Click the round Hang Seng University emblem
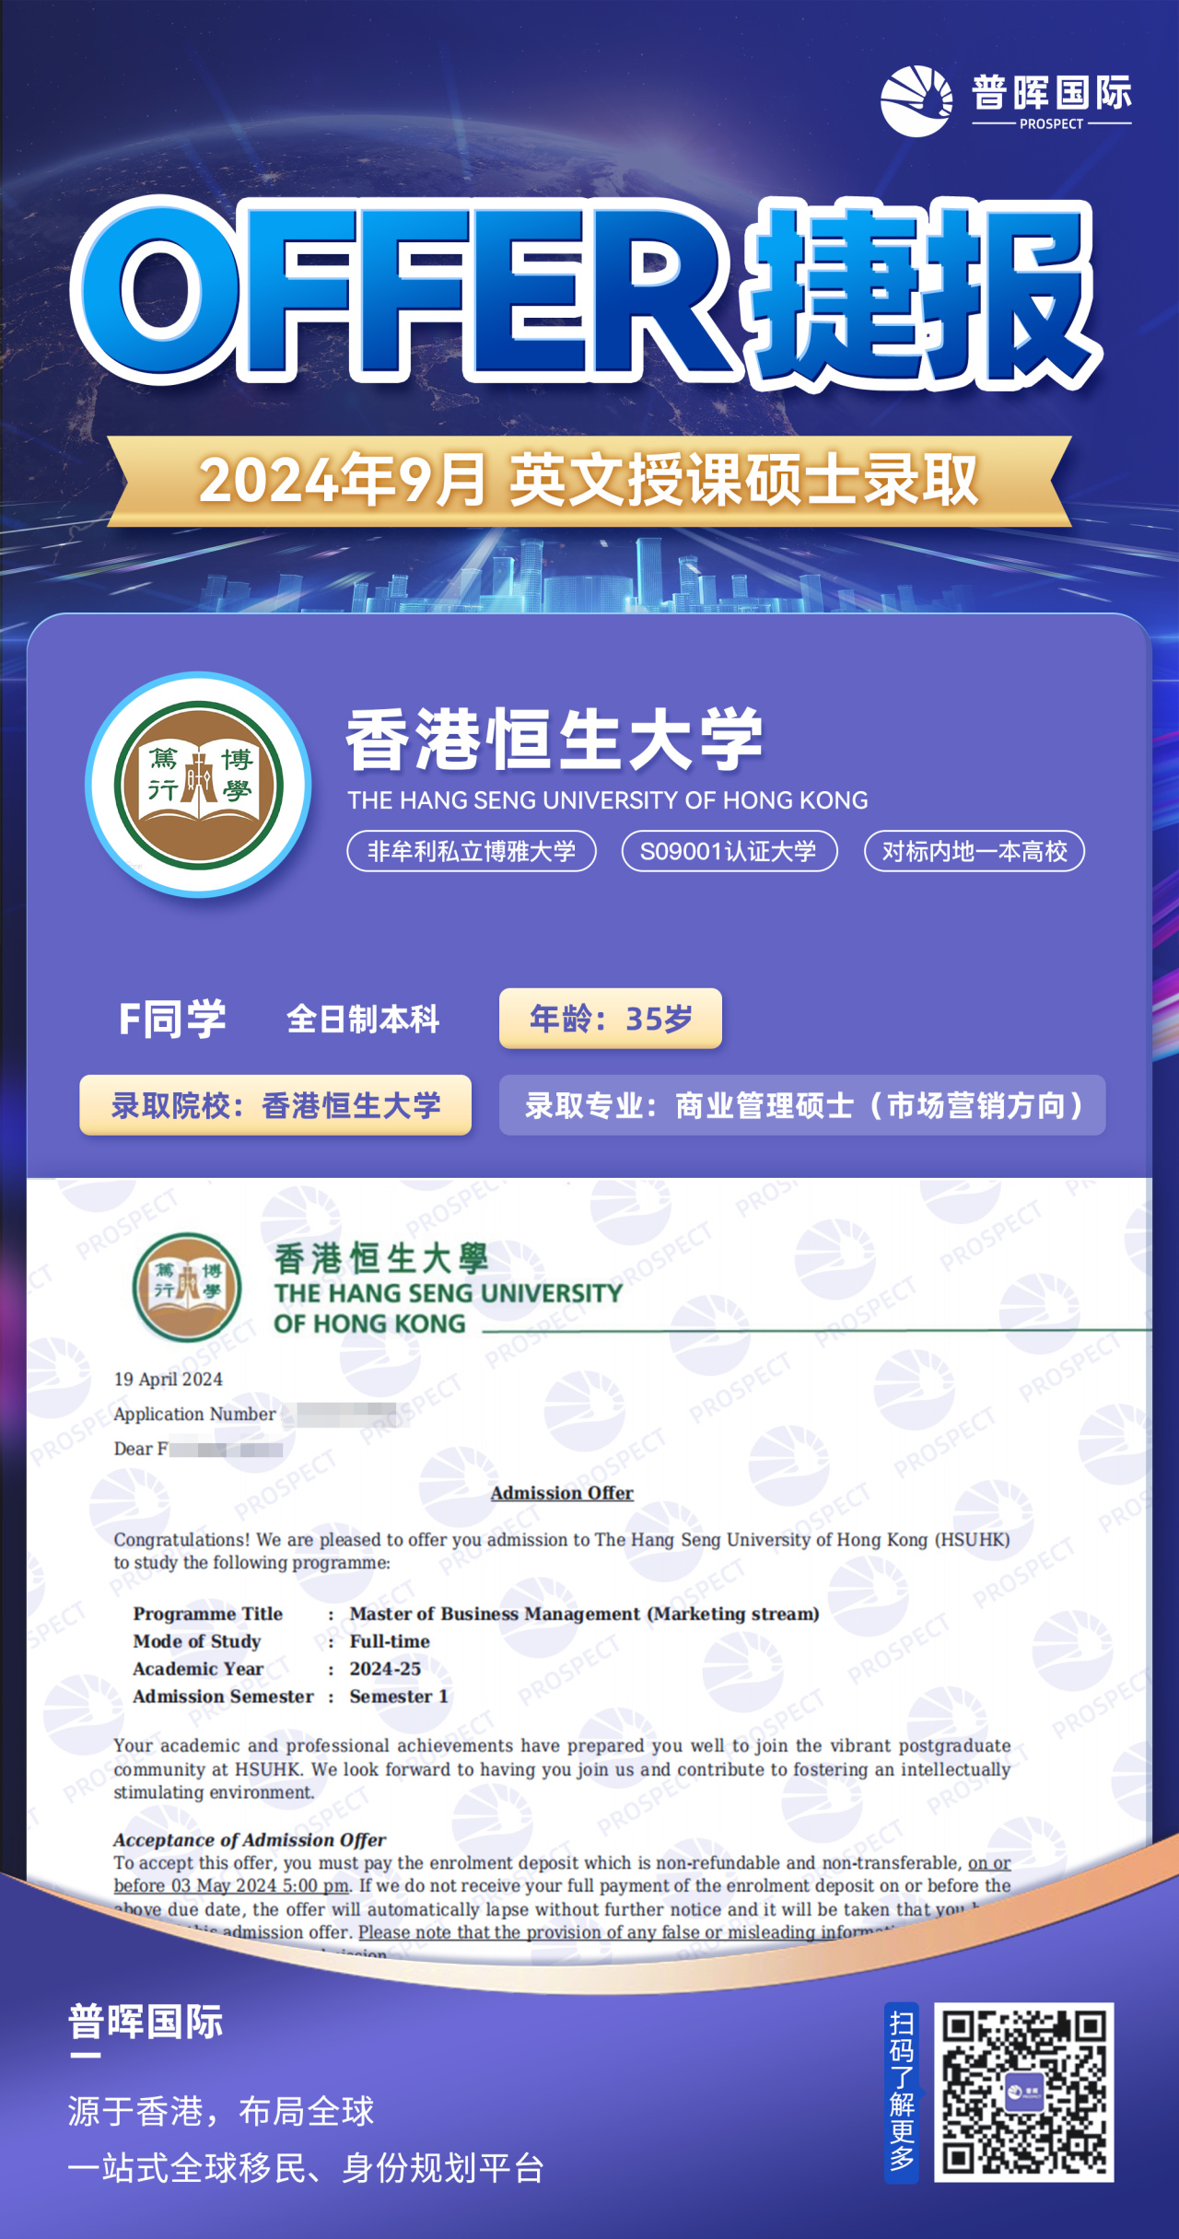Screen dimensions: 1179x2239 [x=199, y=785]
